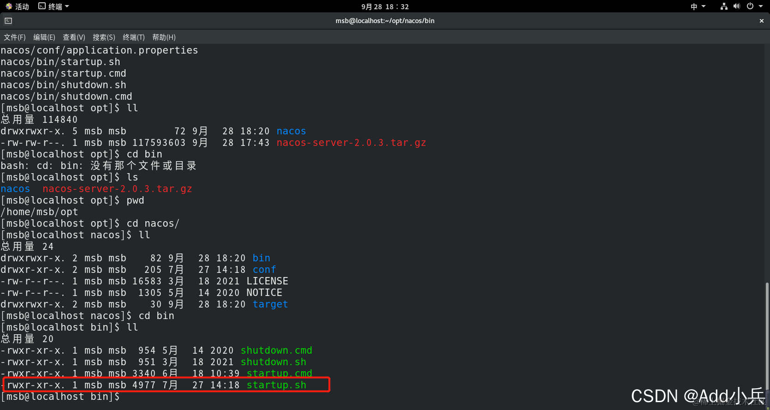The height and width of the screenshot is (410, 770).
Task: Open the 搜索(S) menu
Action: 104,37
